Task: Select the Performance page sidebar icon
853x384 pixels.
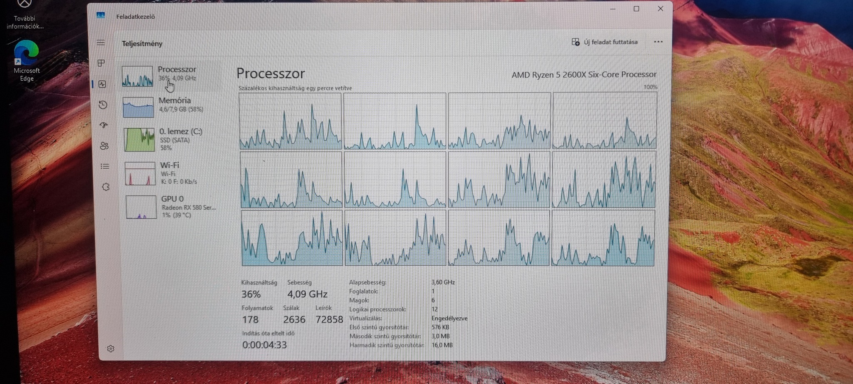Action: pyautogui.click(x=102, y=84)
